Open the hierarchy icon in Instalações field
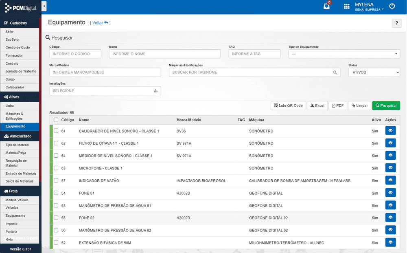The height and width of the screenshot is (253, 407). tap(155, 91)
